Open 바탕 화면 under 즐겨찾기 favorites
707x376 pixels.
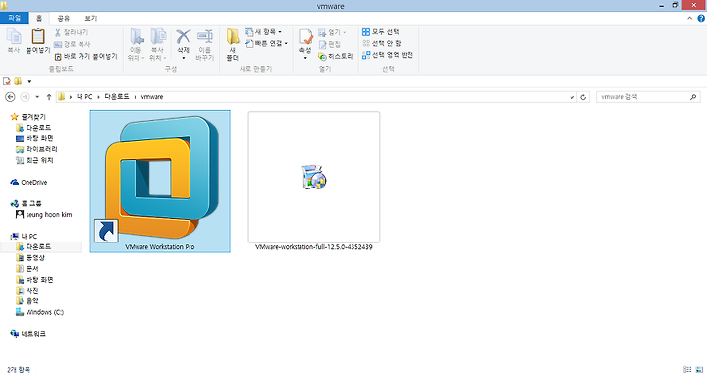[x=34, y=138]
